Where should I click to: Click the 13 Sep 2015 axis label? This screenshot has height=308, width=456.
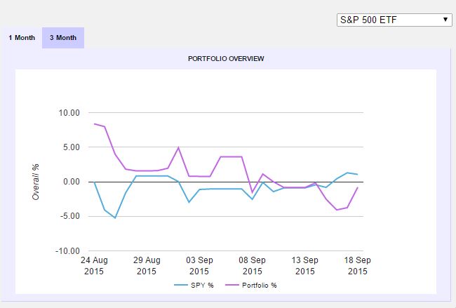(x=304, y=265)
